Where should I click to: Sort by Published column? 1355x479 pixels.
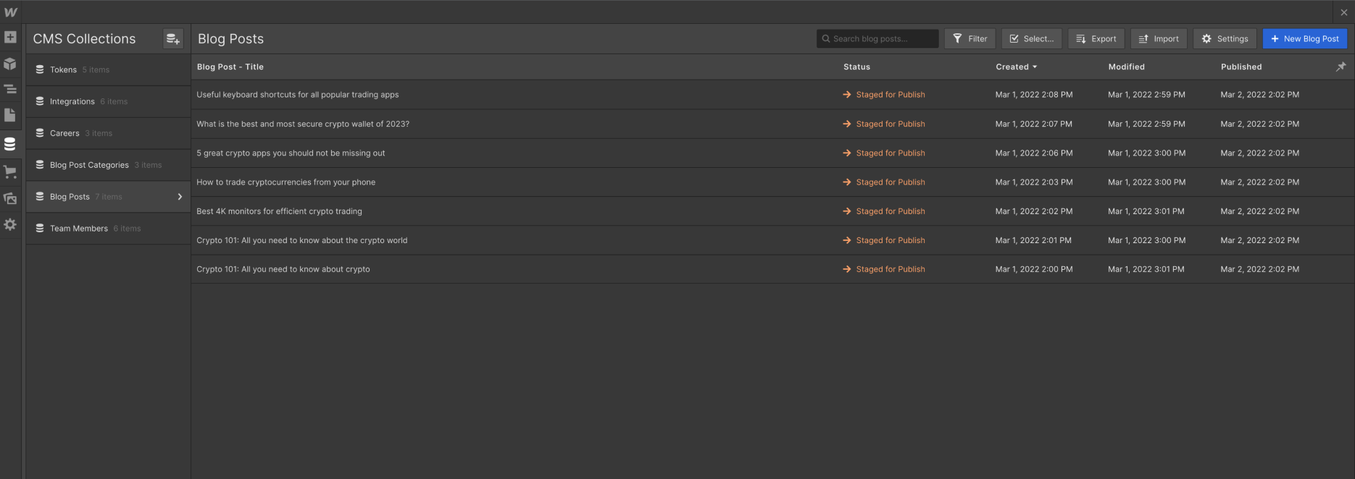tap(1241, 67)
